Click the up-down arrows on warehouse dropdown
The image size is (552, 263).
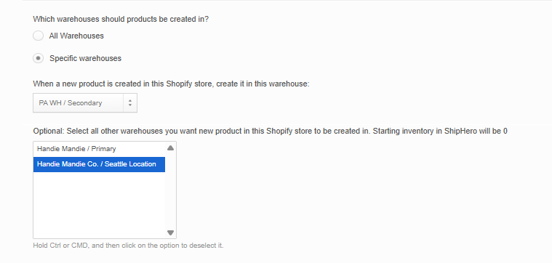(x=130, y=103)
